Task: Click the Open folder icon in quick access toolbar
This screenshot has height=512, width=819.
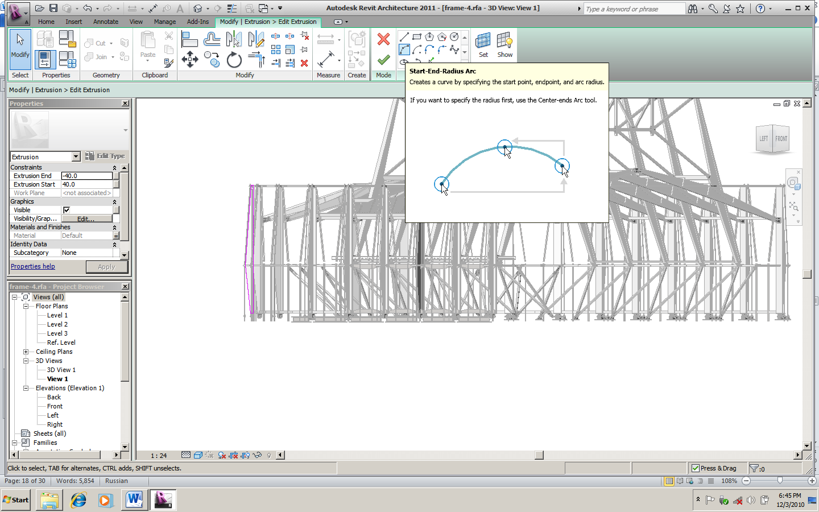Action: (x=40, y=9)
